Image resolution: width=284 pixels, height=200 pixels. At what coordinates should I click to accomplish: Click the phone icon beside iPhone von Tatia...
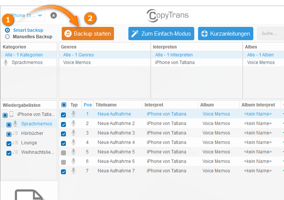[11, 114]
